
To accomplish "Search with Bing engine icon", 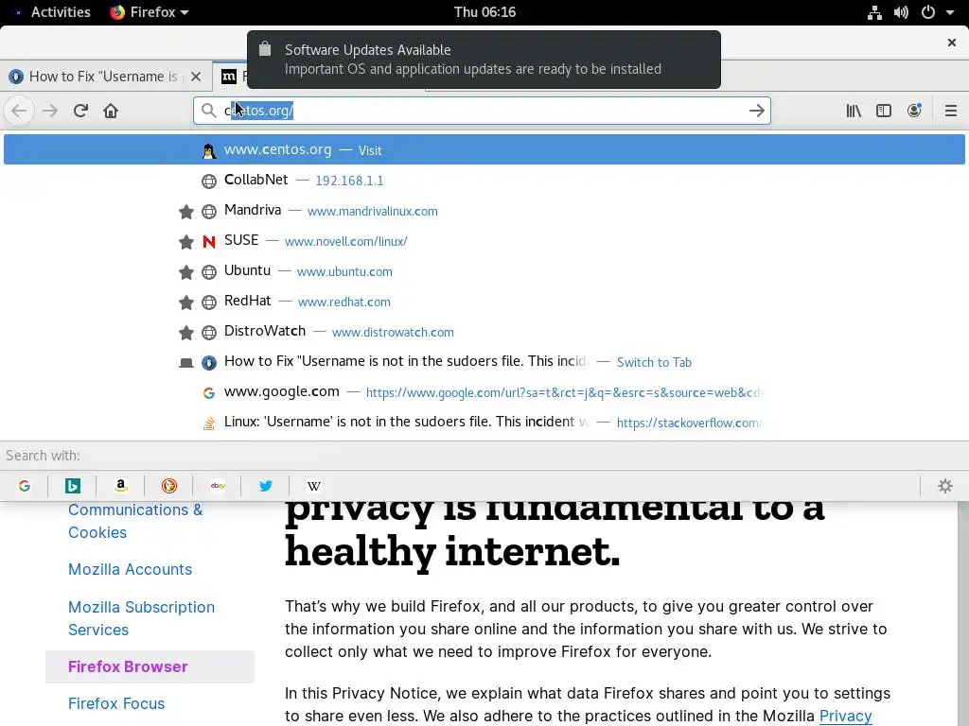I will point(72,486).
